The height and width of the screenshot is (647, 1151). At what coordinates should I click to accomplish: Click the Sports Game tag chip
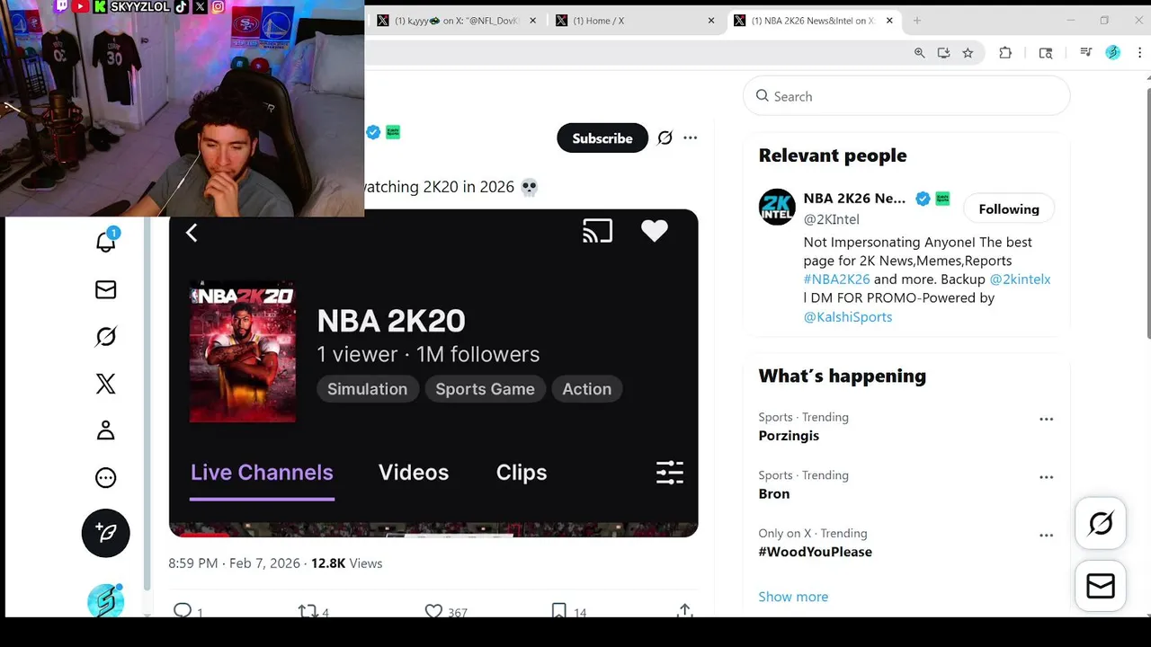[x=485, y=389]
